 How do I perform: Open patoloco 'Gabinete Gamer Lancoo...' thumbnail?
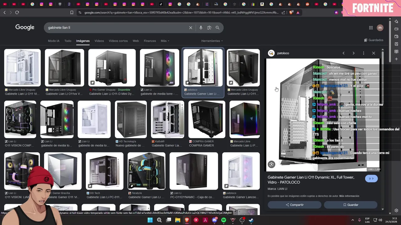241,171
